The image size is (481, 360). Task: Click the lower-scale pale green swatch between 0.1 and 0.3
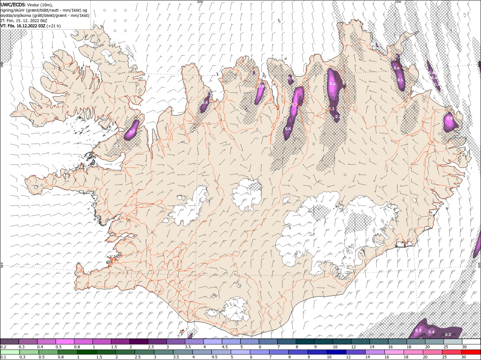[10, 352]
